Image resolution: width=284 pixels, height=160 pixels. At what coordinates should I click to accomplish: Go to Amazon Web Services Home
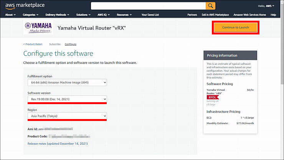[x=249, y=15]
